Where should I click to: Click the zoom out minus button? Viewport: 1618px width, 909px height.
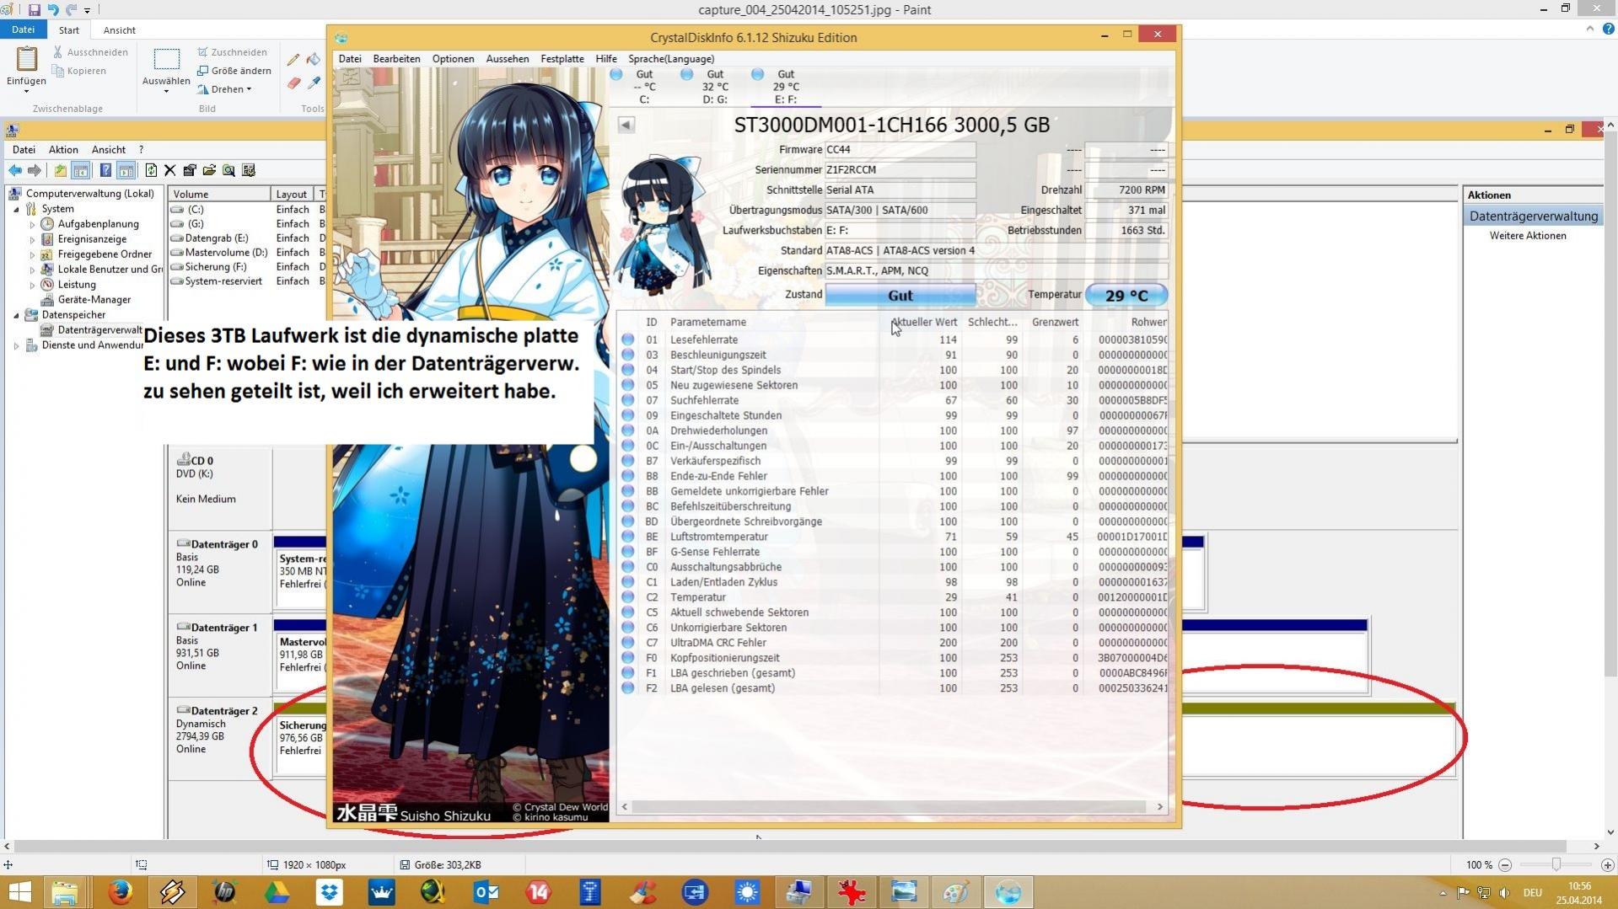pos(1505,865)
